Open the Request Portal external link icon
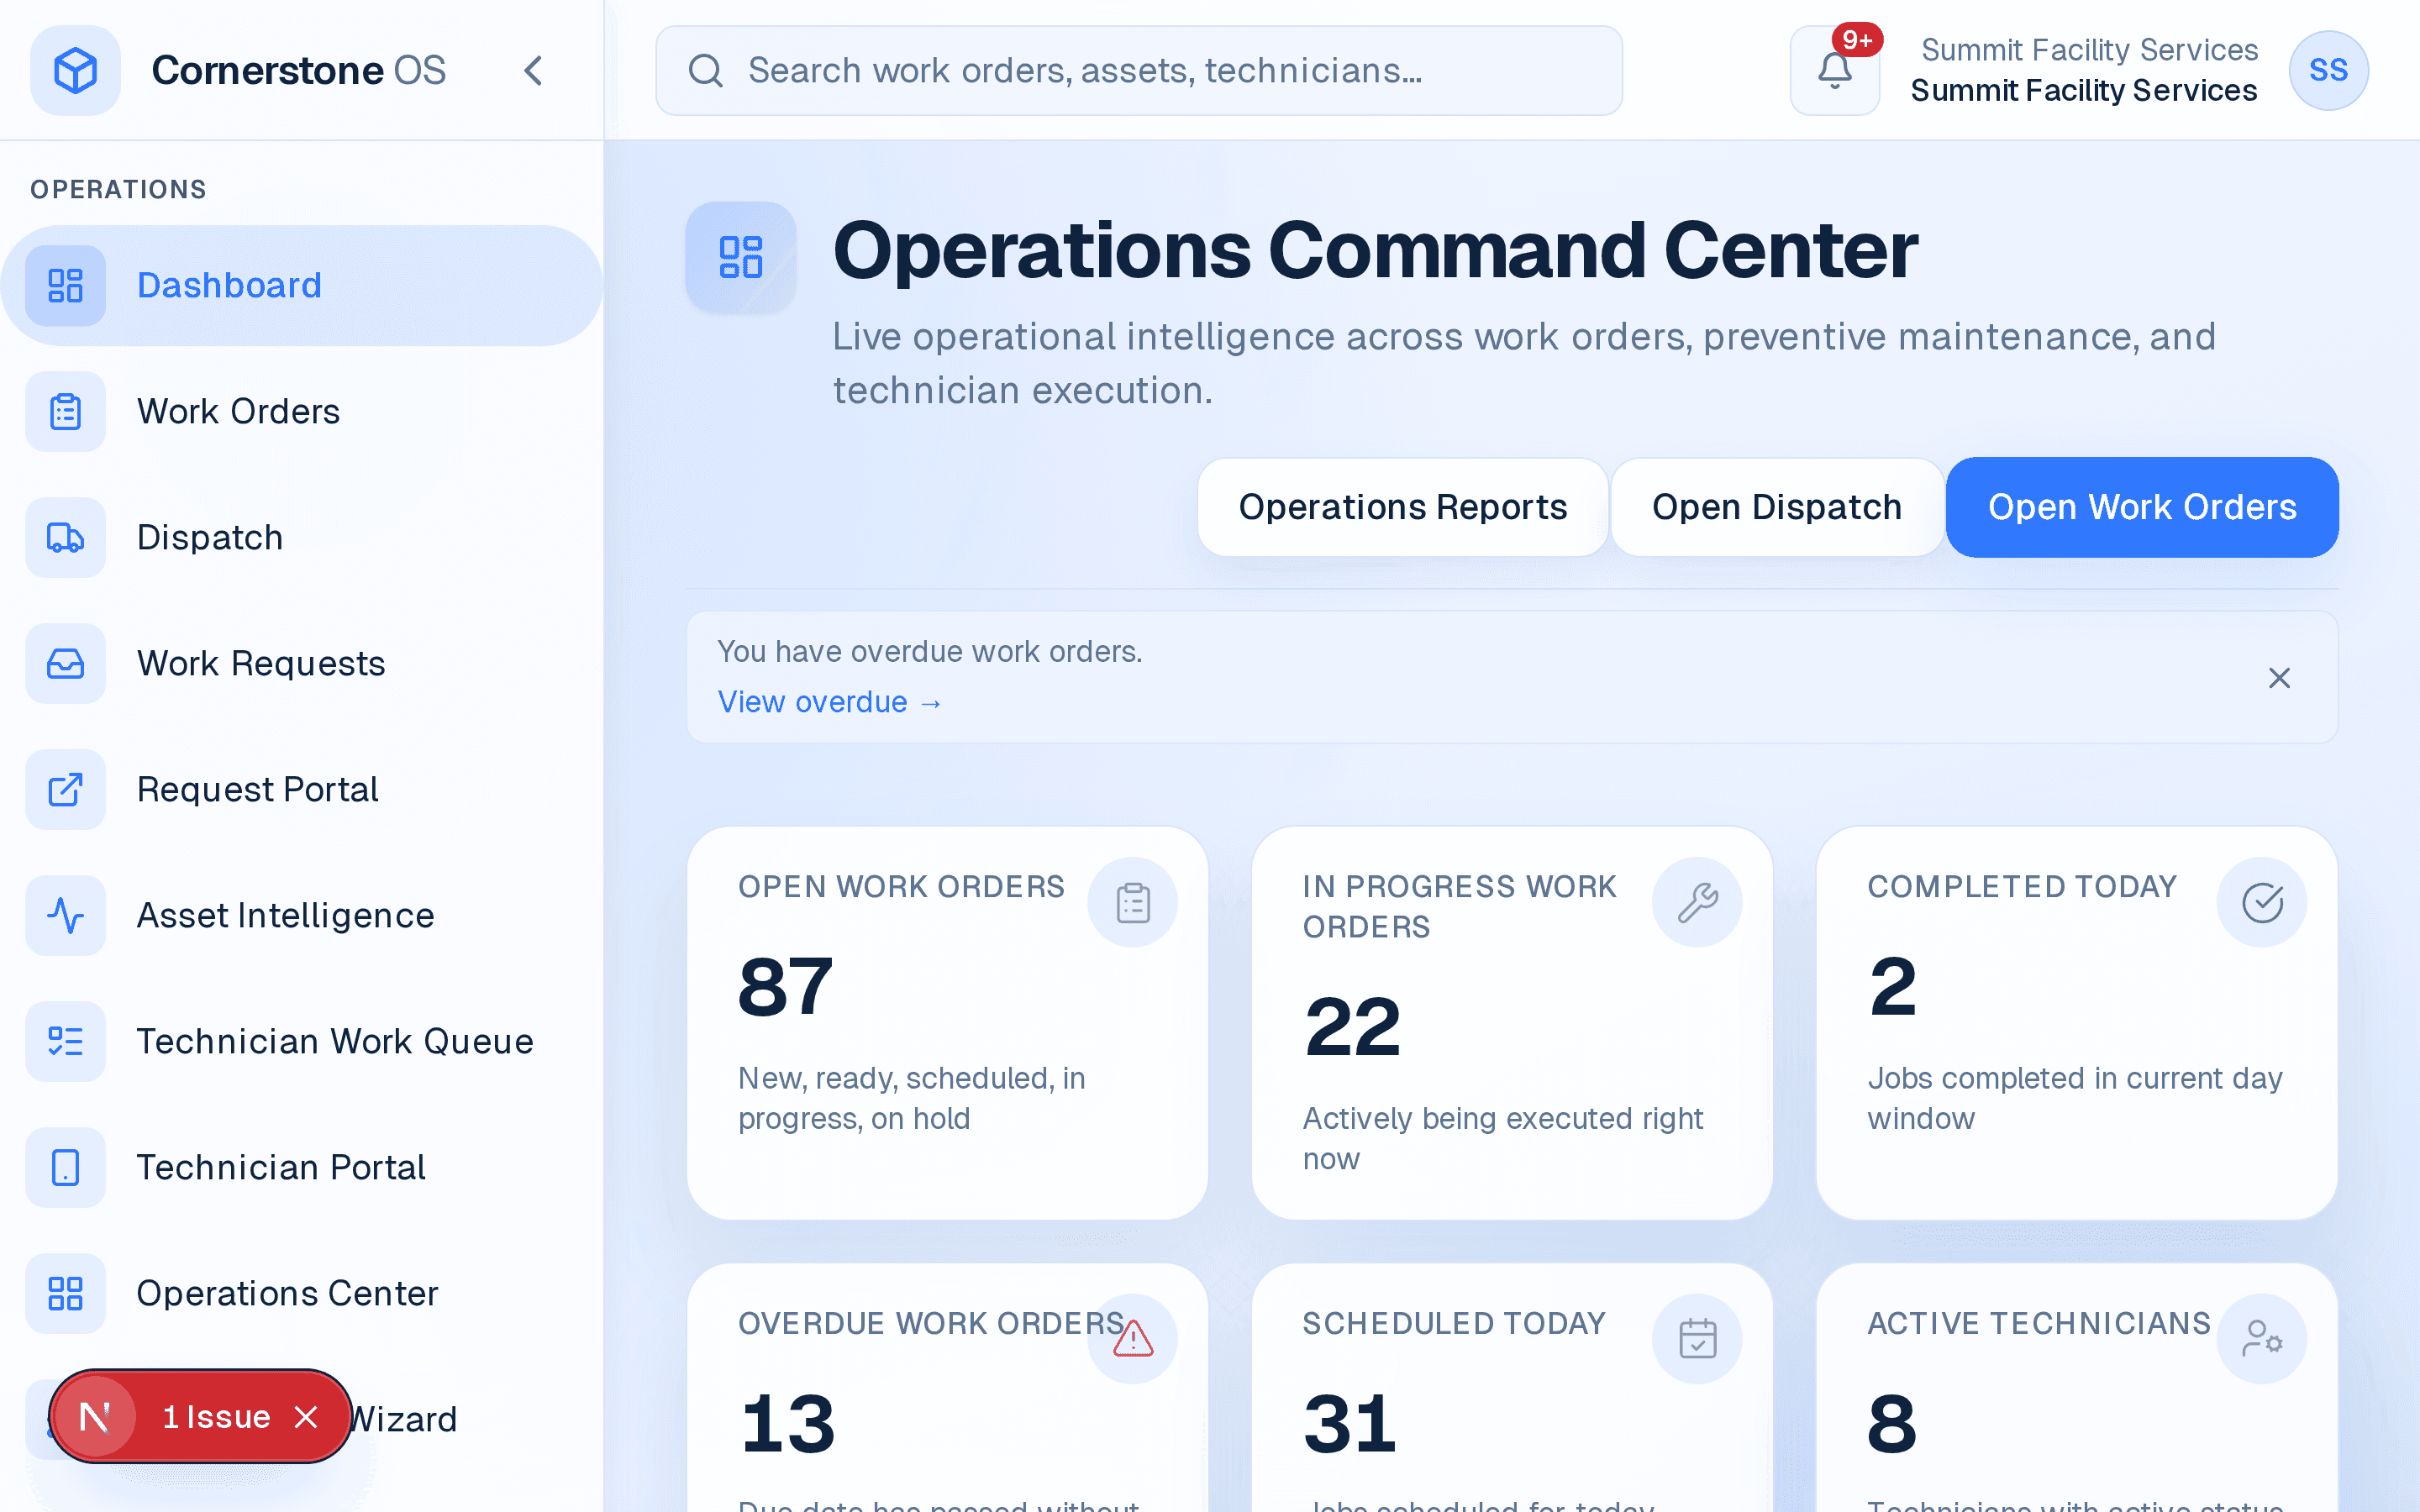Viewport: 2420px width, 1512px height. click(x=65, y=789)
